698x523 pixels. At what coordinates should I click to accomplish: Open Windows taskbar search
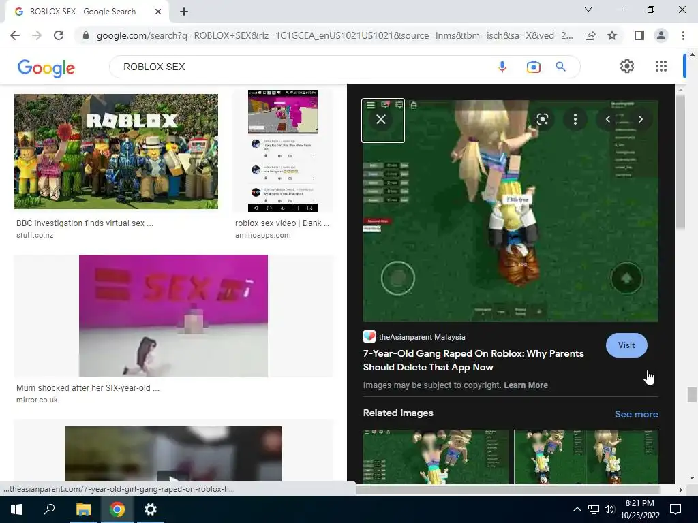click(x=49, y=509)
